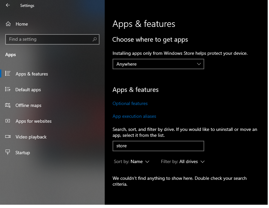Switch to the Default apps section
The height and width of the screenshot is (208, 269).
[28, 89]
